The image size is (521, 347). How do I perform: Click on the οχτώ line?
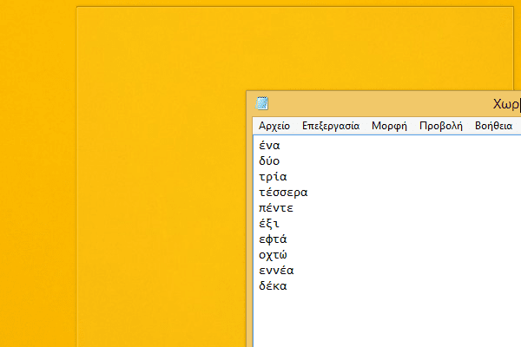pos(273,255)
